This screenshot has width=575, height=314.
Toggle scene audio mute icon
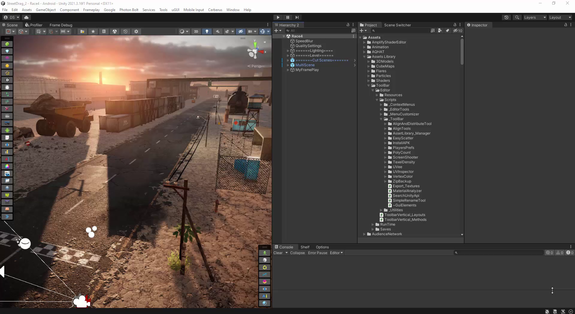point(218,31)
